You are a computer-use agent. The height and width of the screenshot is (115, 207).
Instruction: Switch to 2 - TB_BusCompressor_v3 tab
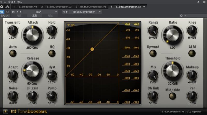pos(56,7)
